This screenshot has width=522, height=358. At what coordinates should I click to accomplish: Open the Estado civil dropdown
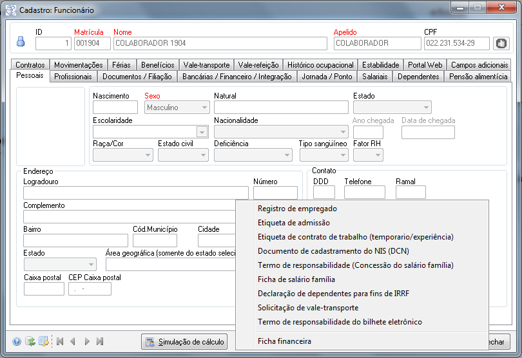[x=203, y=155]
